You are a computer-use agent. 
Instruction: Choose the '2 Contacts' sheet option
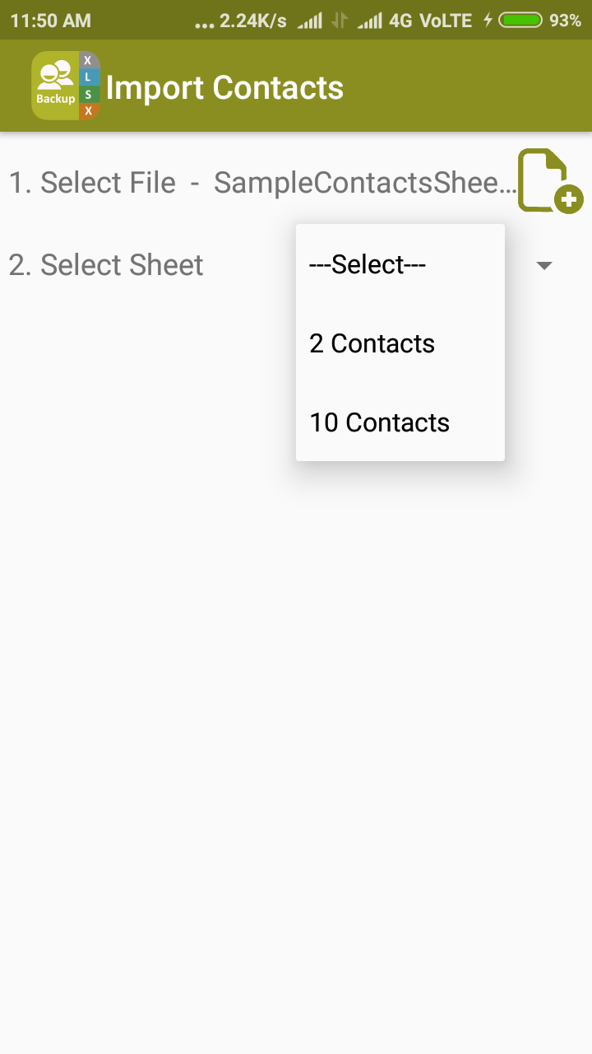(x=400, y=343)
